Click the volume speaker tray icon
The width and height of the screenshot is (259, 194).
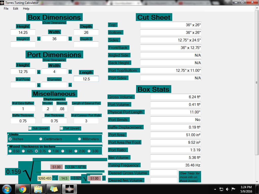click(227, 189)
